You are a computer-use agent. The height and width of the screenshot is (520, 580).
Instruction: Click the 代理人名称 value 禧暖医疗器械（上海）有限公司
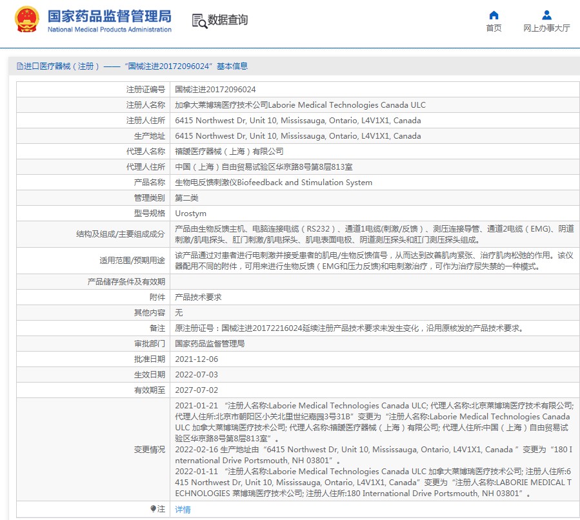point(229,152)
